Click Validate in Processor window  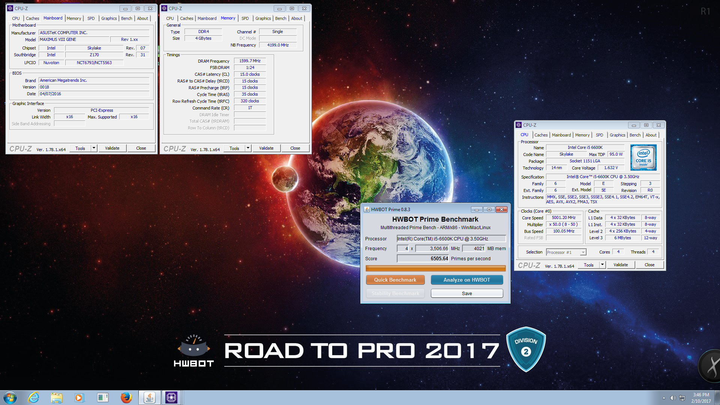[x=621, y=265]
